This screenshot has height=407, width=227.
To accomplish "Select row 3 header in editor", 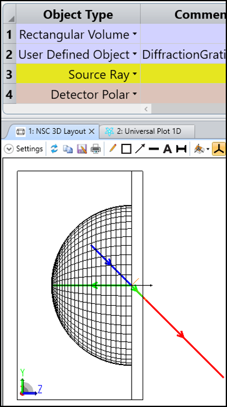I will [x=9, y=74].
